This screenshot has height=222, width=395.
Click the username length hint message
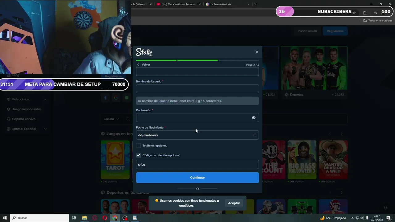[x=197, y=101]
